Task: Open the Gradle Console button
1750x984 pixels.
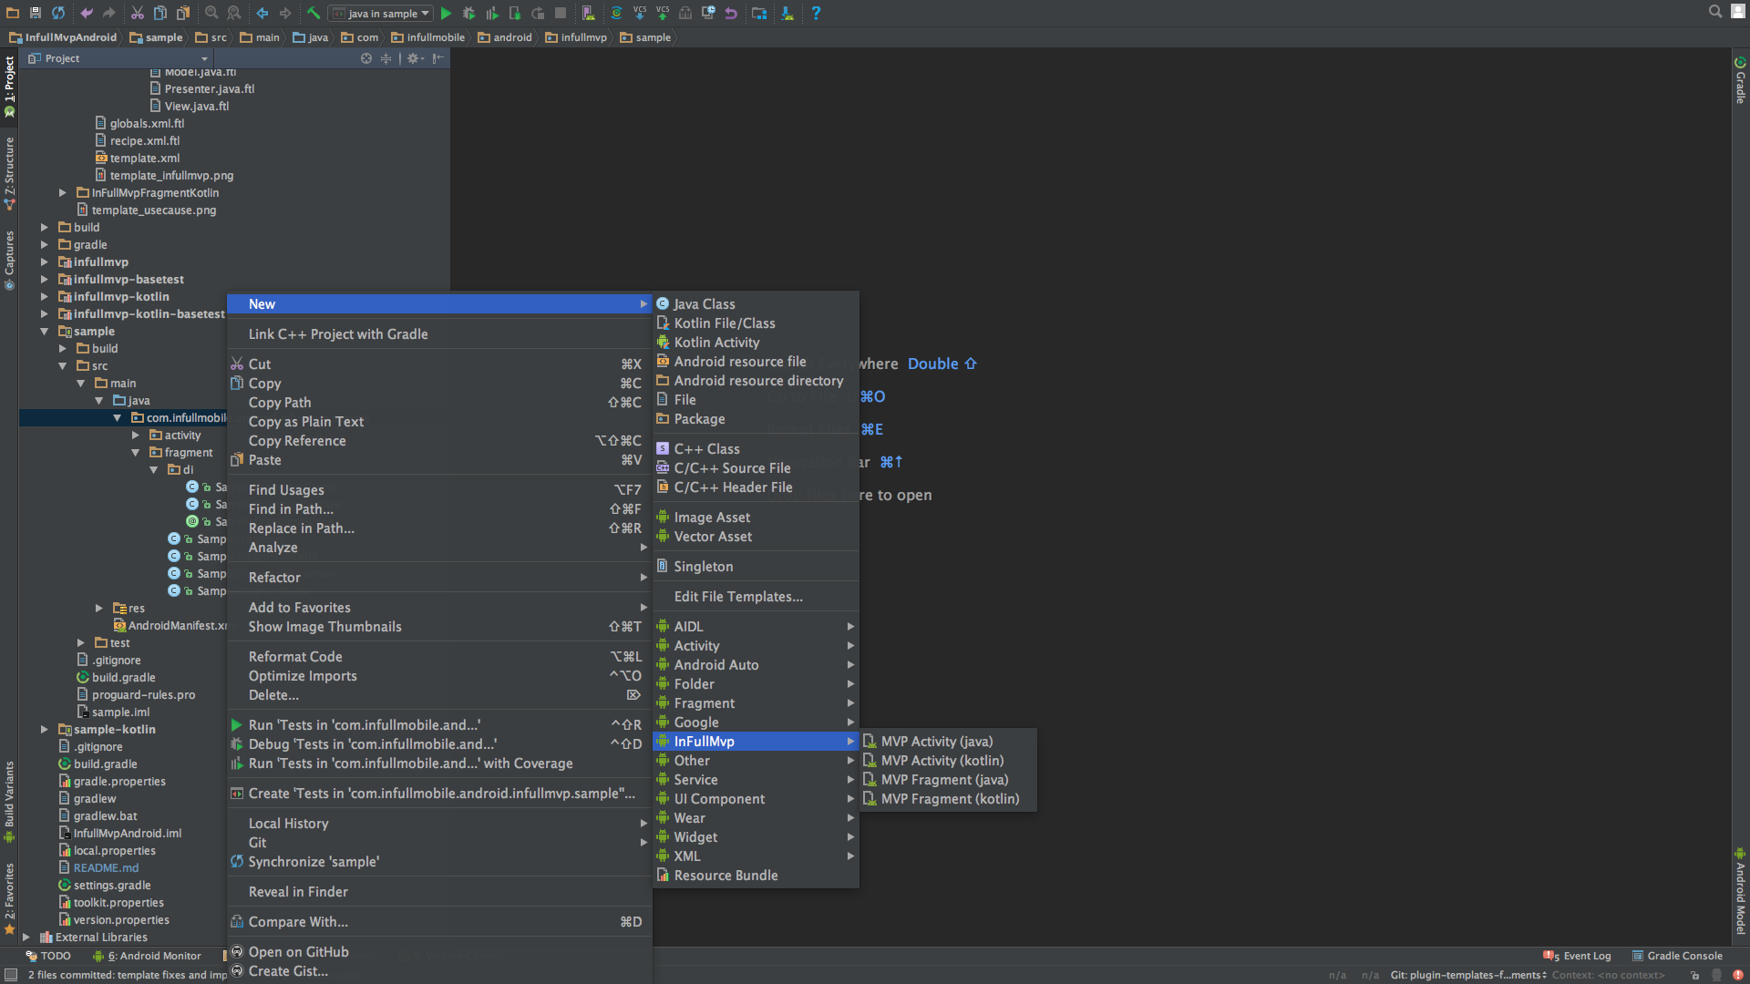Action: point(1677,956)
